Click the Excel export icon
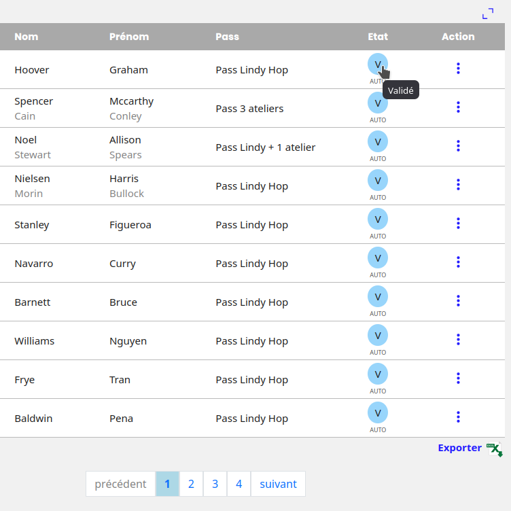This screenshot has width=511, height=511. click(495, 449)
